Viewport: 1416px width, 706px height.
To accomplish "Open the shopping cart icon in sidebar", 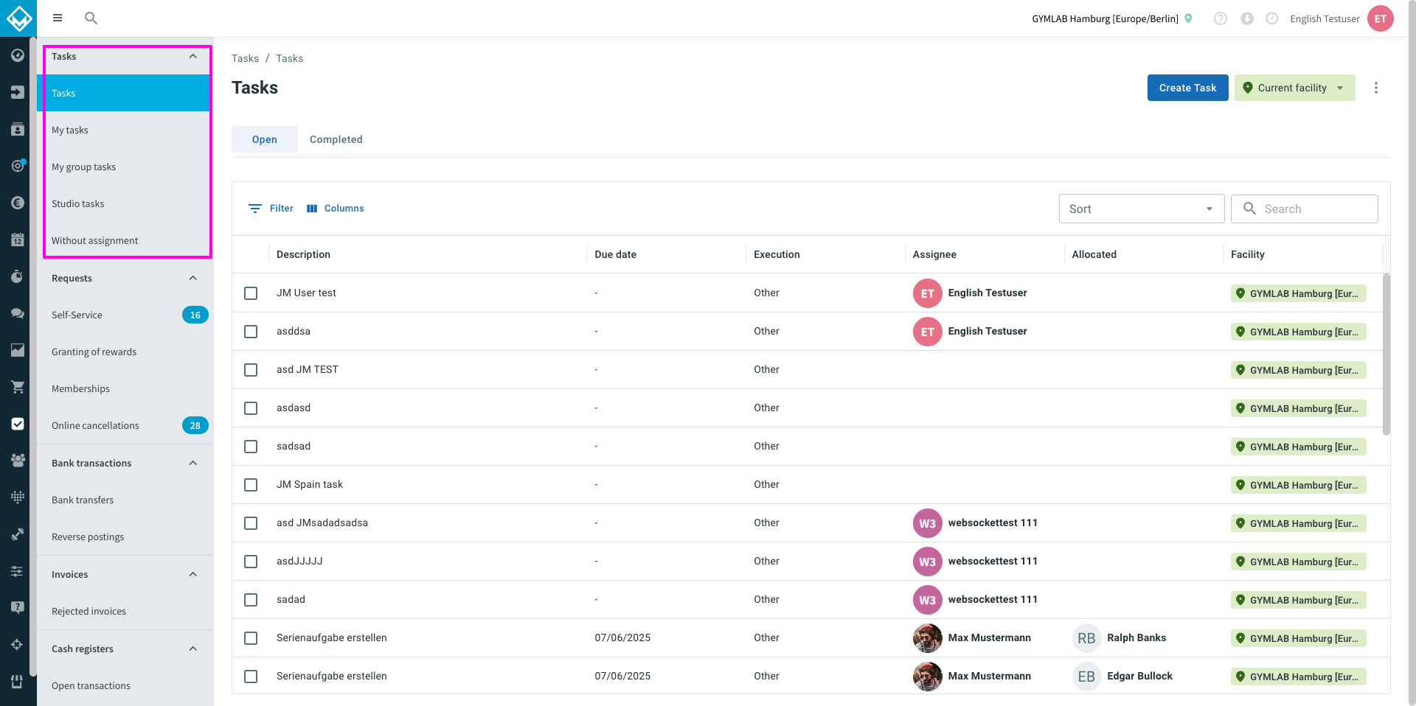I will click(18, 387).
